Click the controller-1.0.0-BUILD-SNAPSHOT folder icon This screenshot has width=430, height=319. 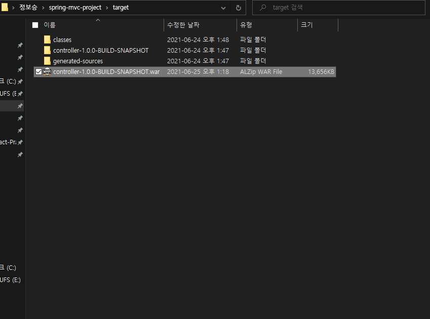47,50
